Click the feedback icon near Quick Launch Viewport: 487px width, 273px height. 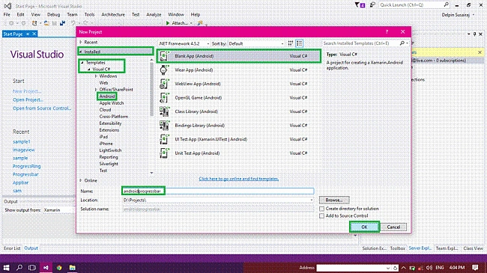tap(372, 5)
